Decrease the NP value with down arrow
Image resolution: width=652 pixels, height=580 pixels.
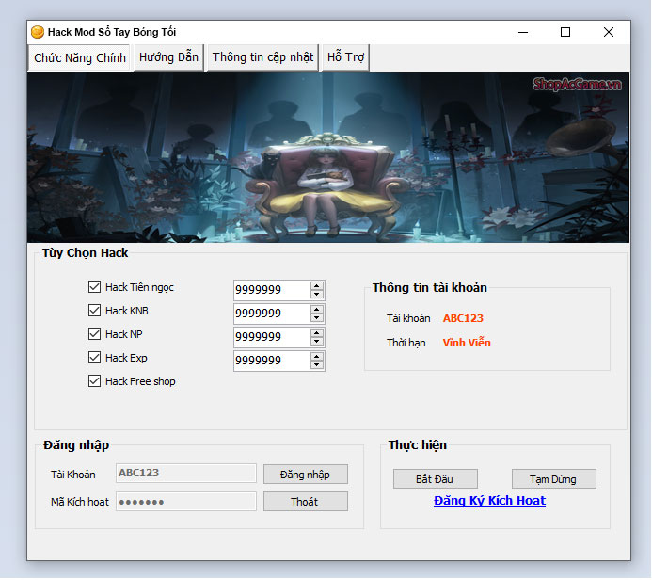317,342
